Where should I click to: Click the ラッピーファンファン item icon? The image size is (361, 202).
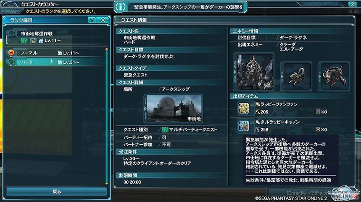tap(244, 108)
